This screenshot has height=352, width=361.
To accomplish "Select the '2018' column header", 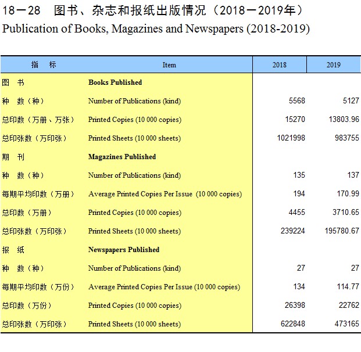I will pos(280,64).
